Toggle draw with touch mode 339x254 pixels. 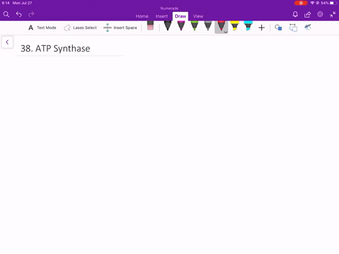[308, 28]
